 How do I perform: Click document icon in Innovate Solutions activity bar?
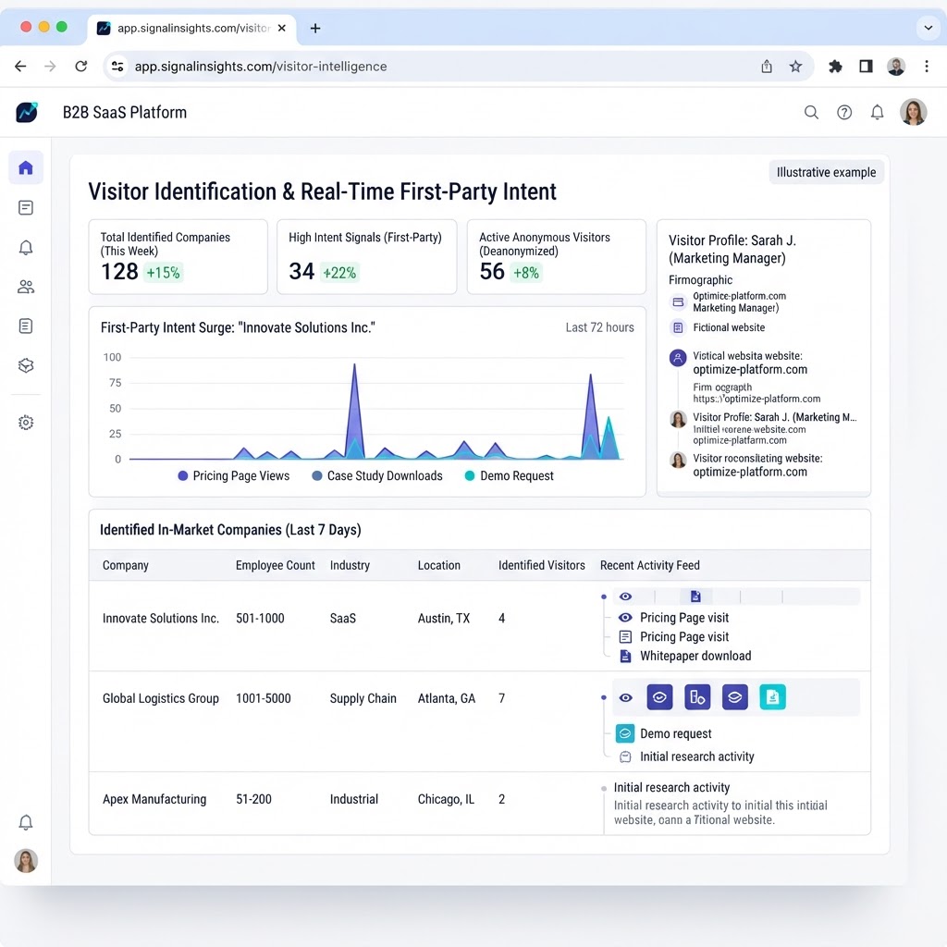pyautogui.click(x=695, y=596)
